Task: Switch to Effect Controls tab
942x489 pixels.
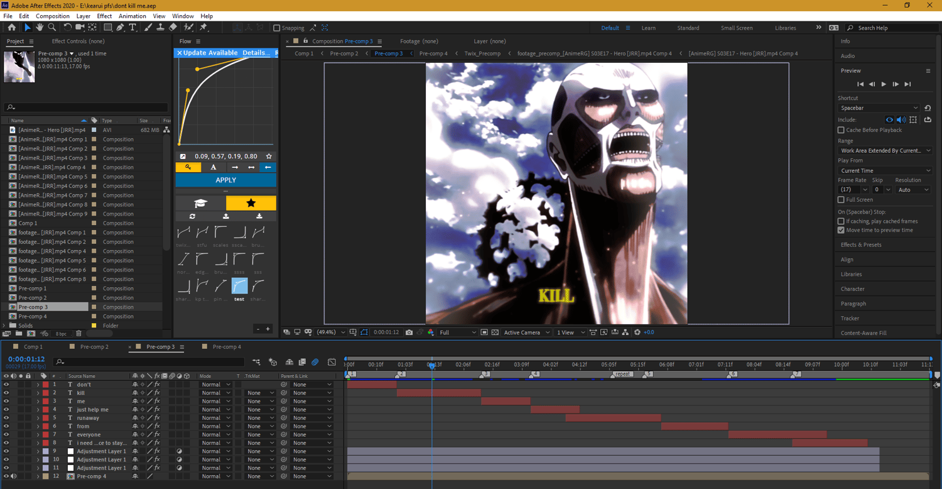Action: point(78,41)
